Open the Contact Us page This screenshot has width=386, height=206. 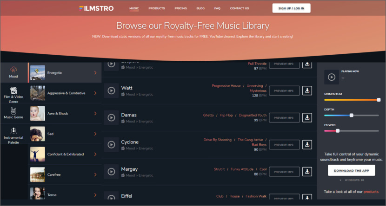tap(240, 8)
